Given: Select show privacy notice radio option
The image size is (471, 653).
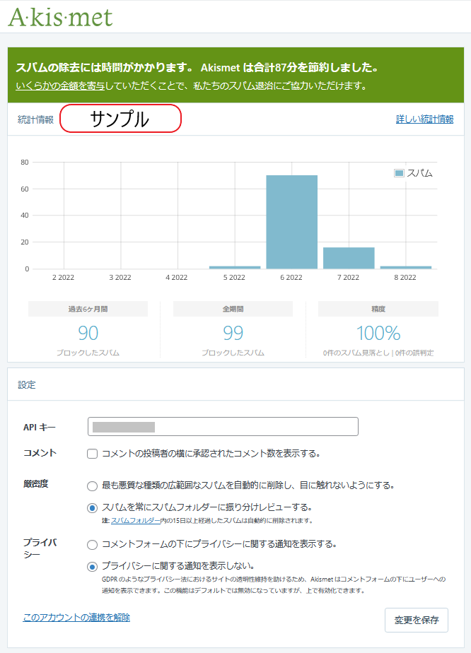Looking at the screenshot, I should coord(92,545).
